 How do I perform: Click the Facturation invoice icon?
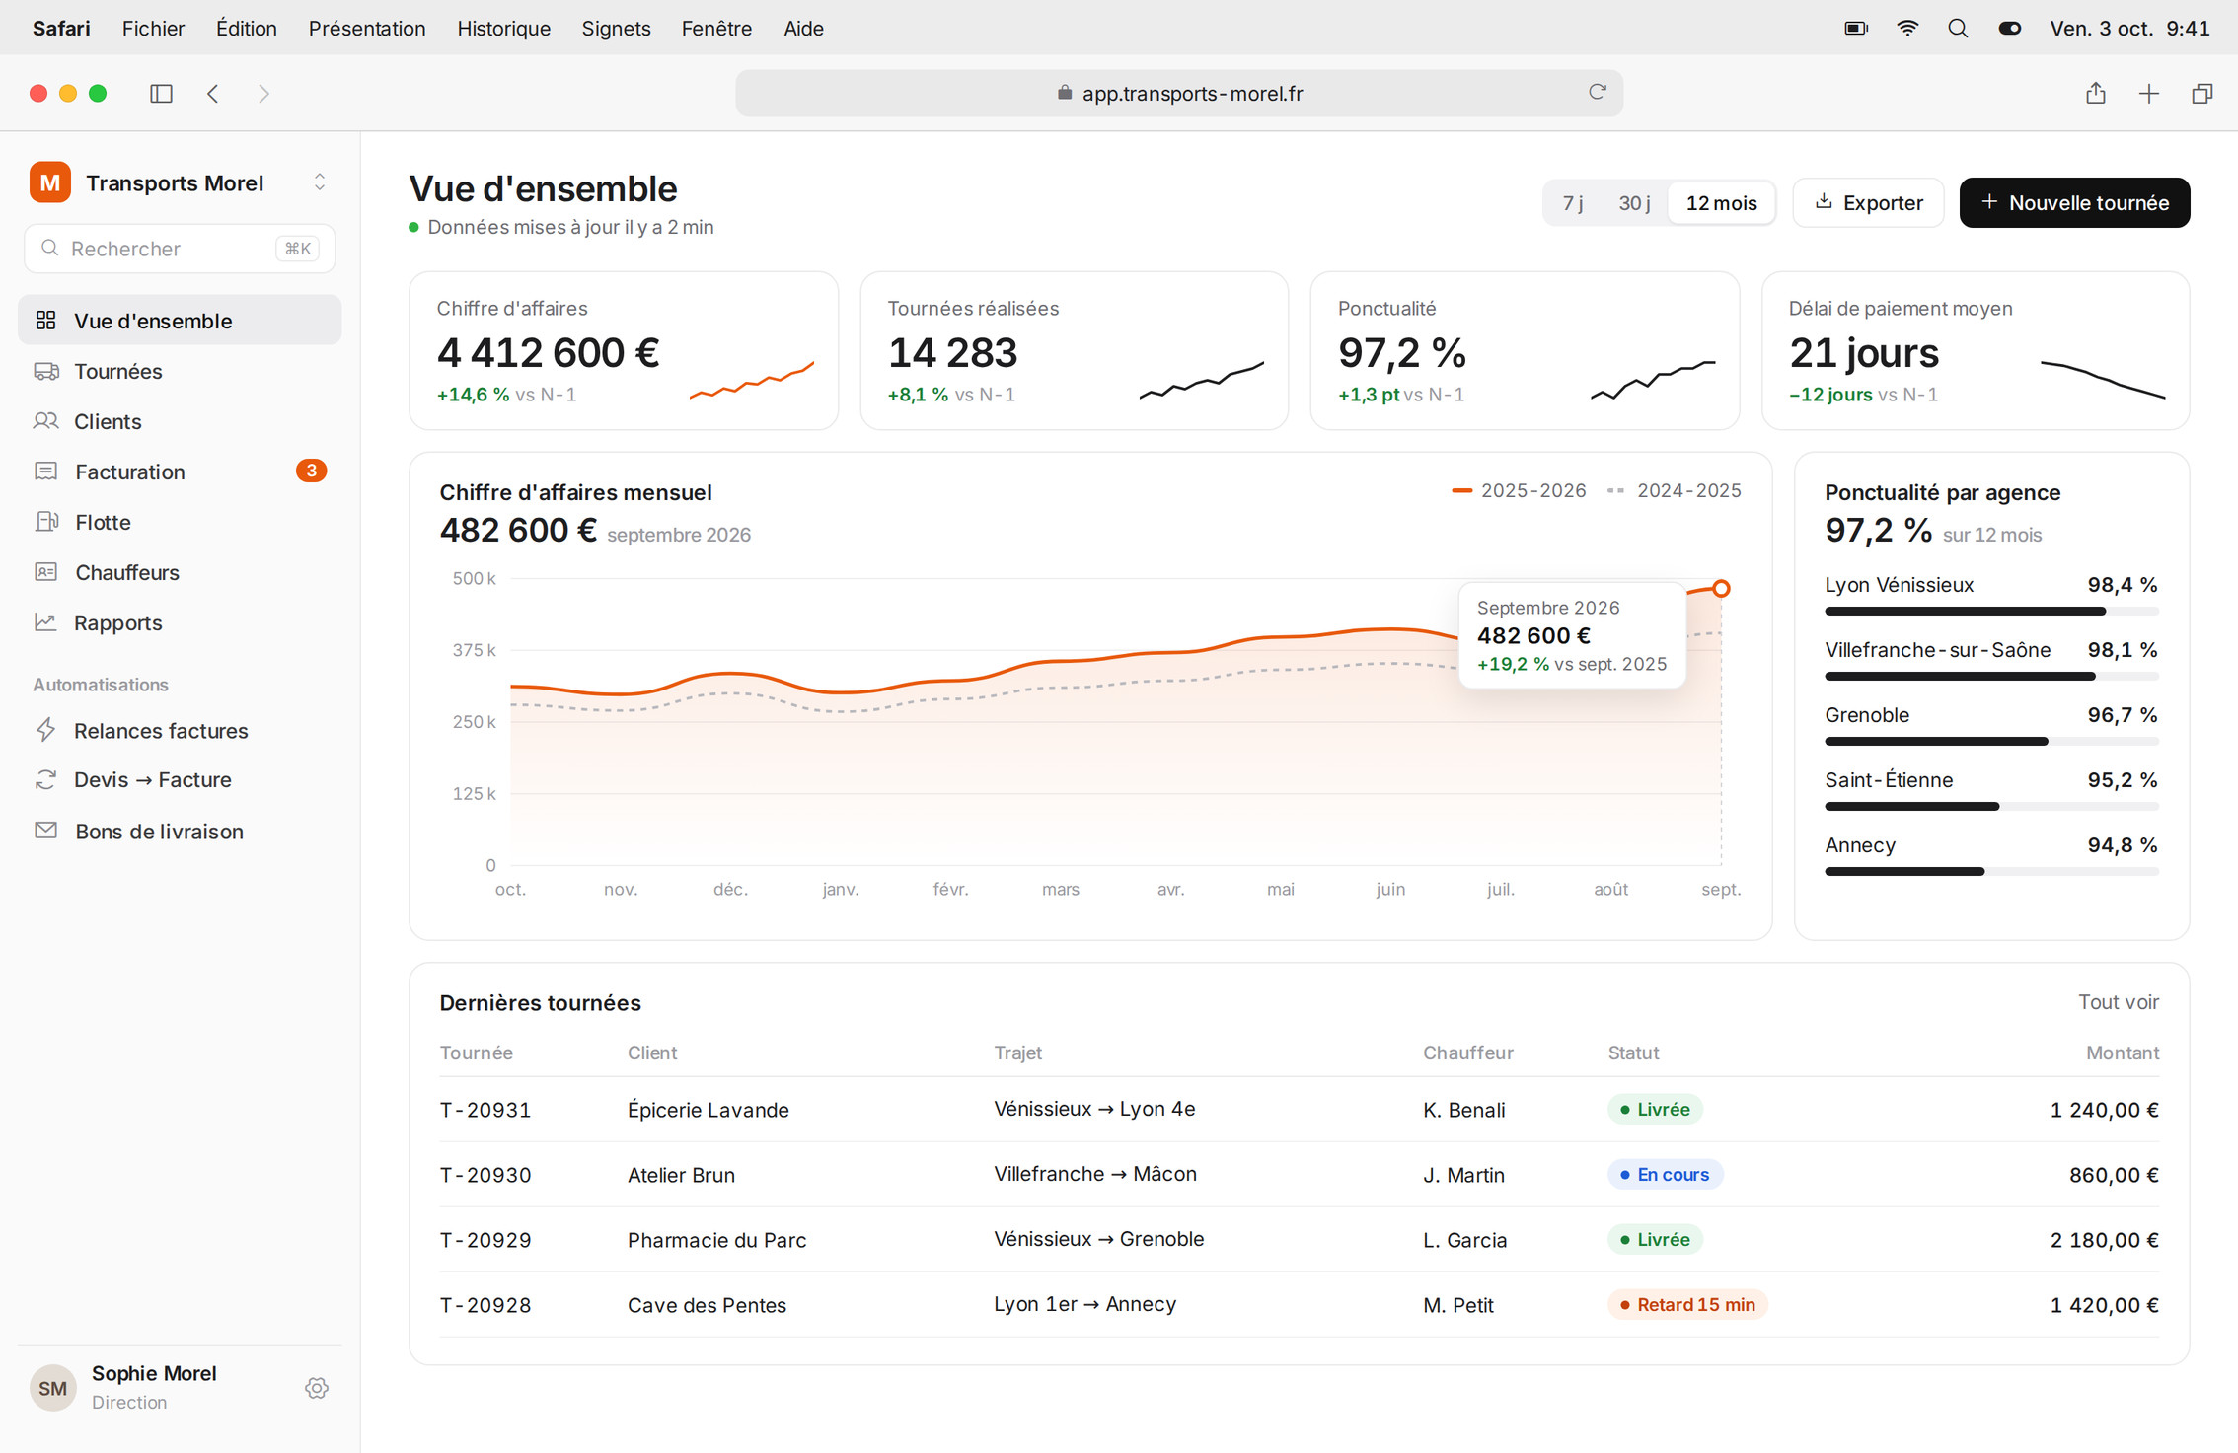click(45, 472)
